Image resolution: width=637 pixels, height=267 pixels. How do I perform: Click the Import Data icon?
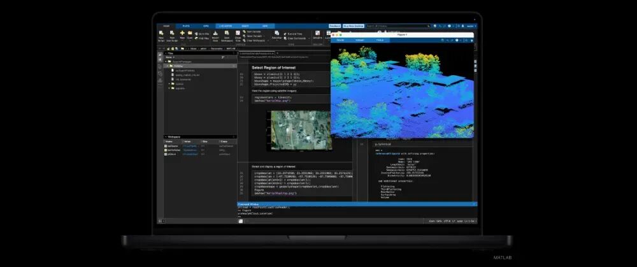point(216,34)
